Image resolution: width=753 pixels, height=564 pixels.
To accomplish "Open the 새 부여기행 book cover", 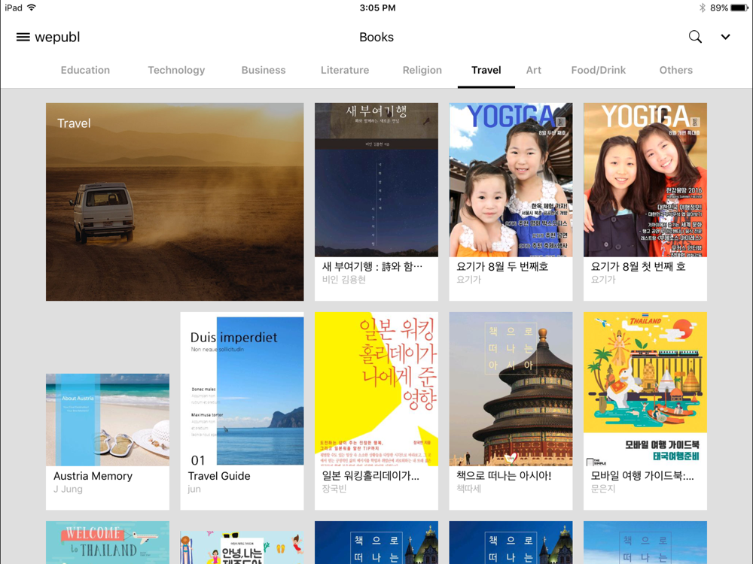I will pos(376,180).
